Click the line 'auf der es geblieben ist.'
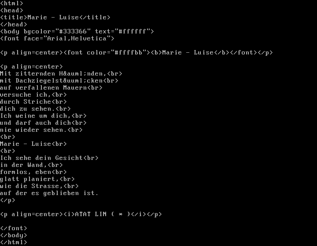The width and height of the screenshot is (317, 246). tap(49, 193)
